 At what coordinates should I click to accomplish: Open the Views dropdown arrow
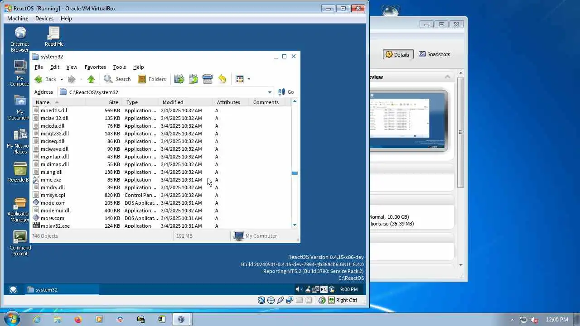pos(249,79)
